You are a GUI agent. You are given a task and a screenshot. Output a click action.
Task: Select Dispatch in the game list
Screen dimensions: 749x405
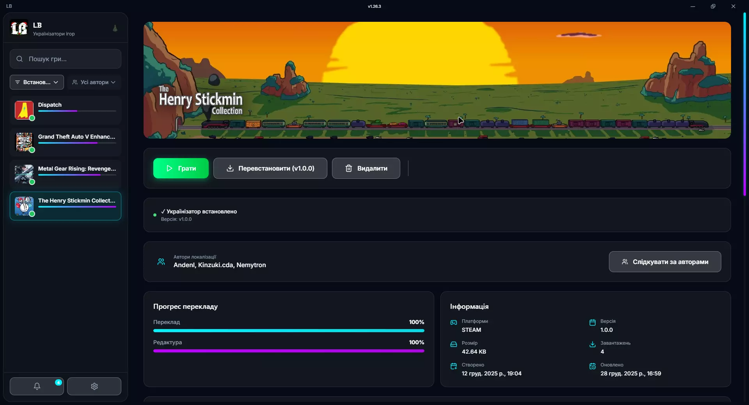[x=66, y=110]
